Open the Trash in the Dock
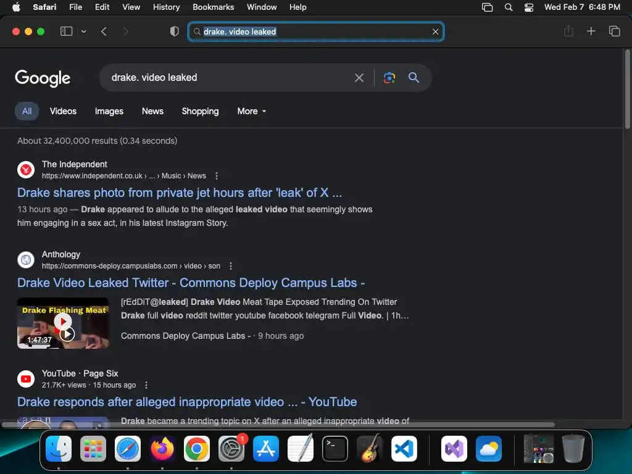The width and height of the screenshot is (632, 474). point(573,449)
